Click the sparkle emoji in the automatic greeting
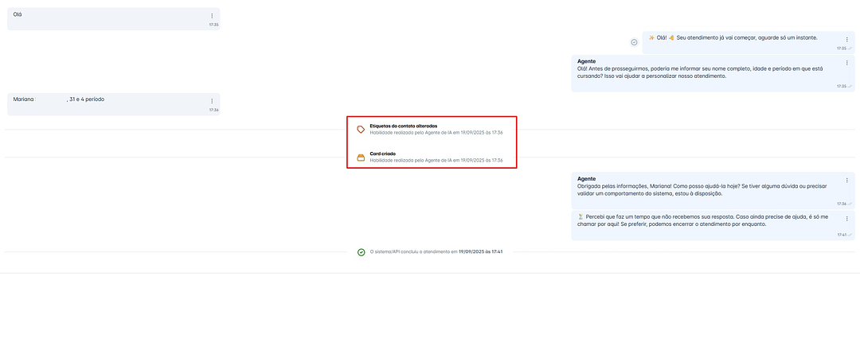Image resolution: width=860 pixels, height=362 pixels. (x=651, y=37)
